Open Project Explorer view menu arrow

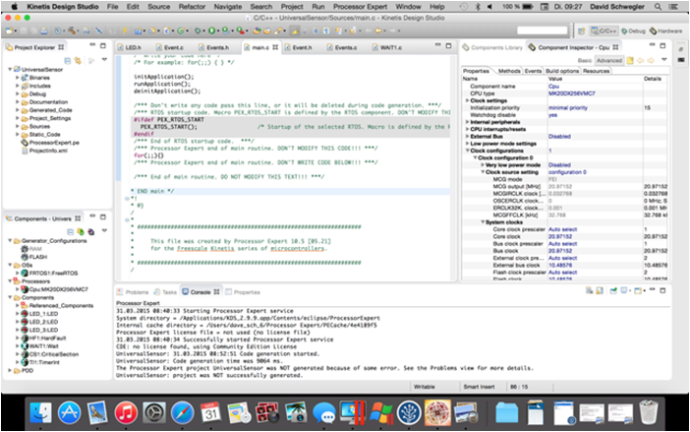point(104,59)
